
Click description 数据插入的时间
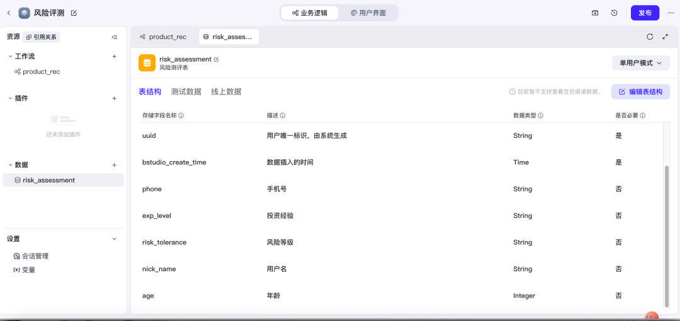point(290,162)
